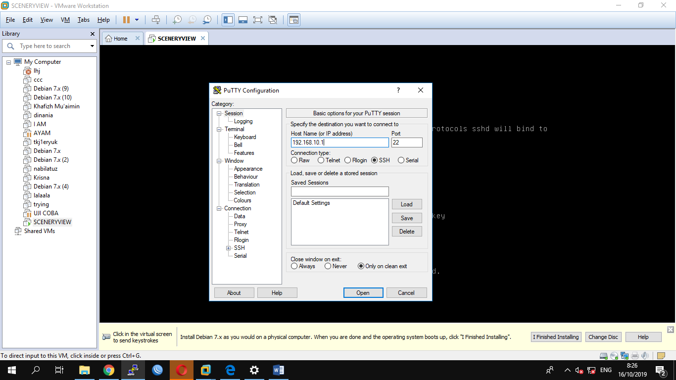Toggle the library sidebar view icon

[228, 20]
